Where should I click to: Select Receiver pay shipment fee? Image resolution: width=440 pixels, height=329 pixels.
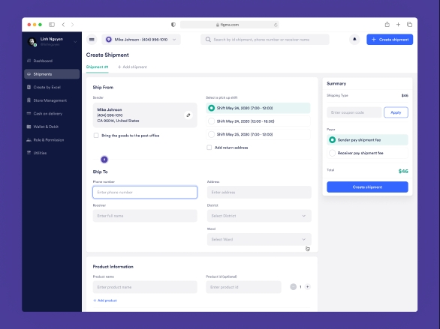click(367, 153)
